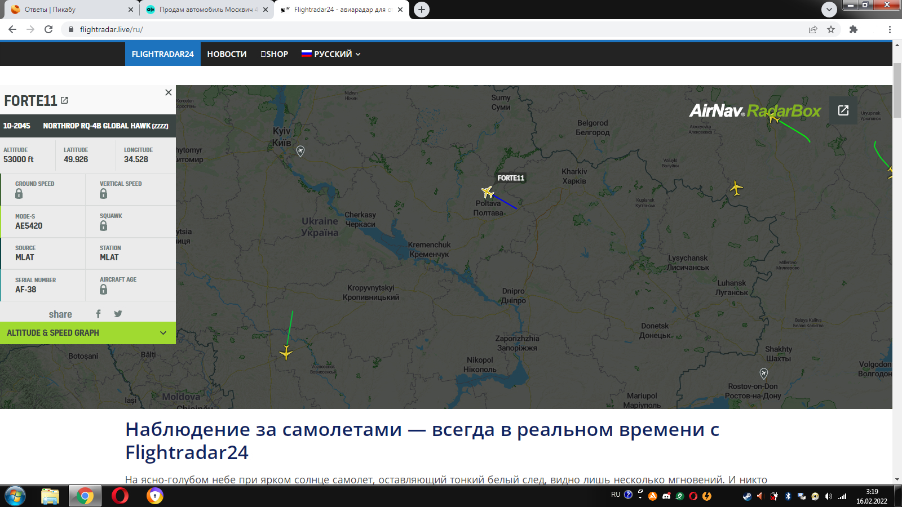
Task: Click the Mode-S value AE5420
Action: [29, 226]
